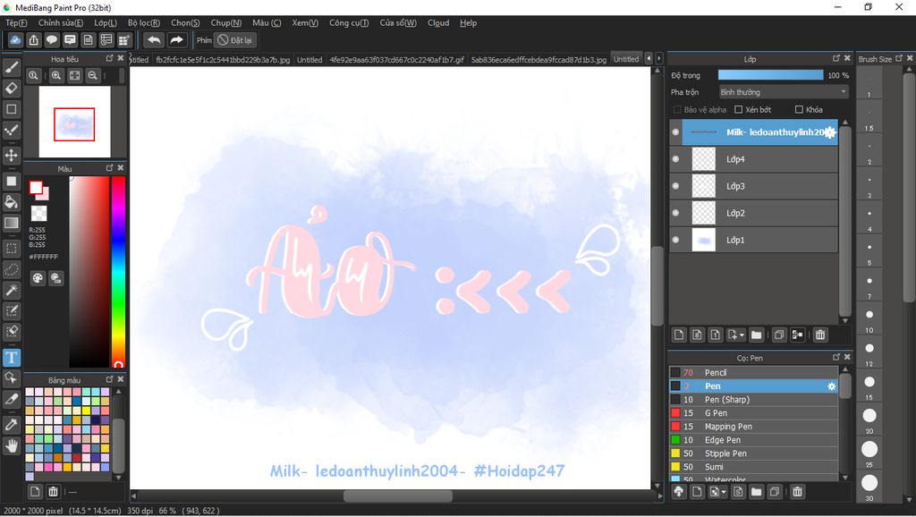This screenshot has width=916, height=517.
Task: Adjust the Độ trong opacity slider
Action: tap(770, 75)
